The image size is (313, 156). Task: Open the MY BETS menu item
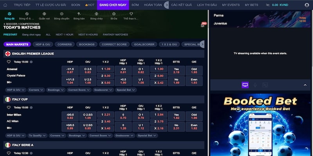pyautogui.click(x=252, y=5)
